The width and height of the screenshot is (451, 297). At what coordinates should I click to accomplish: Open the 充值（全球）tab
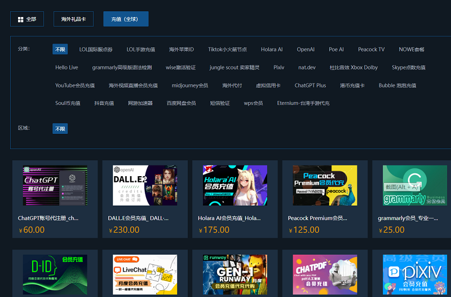[x=126, y=19]
